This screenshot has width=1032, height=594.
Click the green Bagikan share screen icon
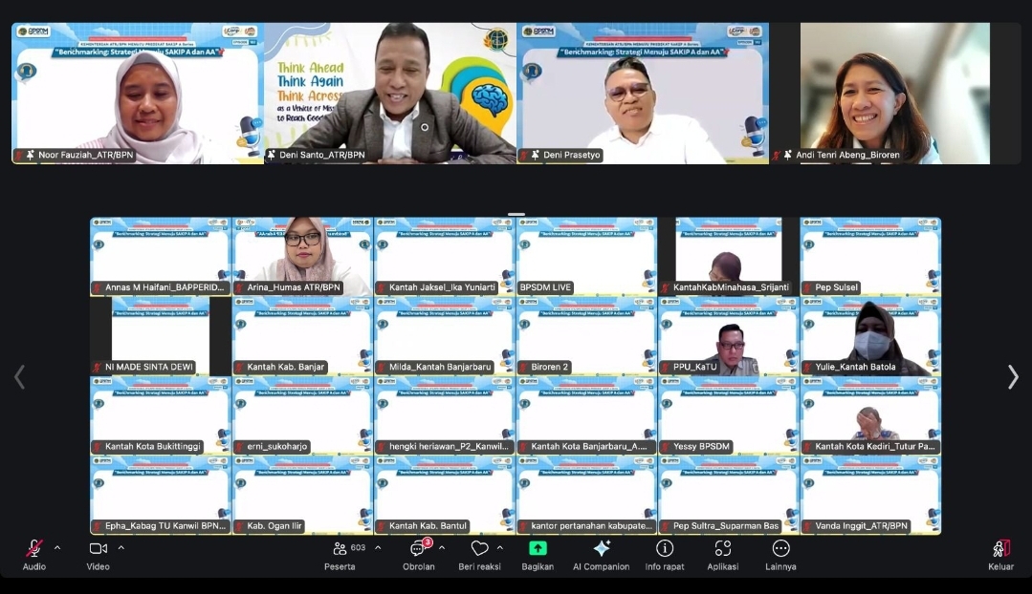(538, 549)
